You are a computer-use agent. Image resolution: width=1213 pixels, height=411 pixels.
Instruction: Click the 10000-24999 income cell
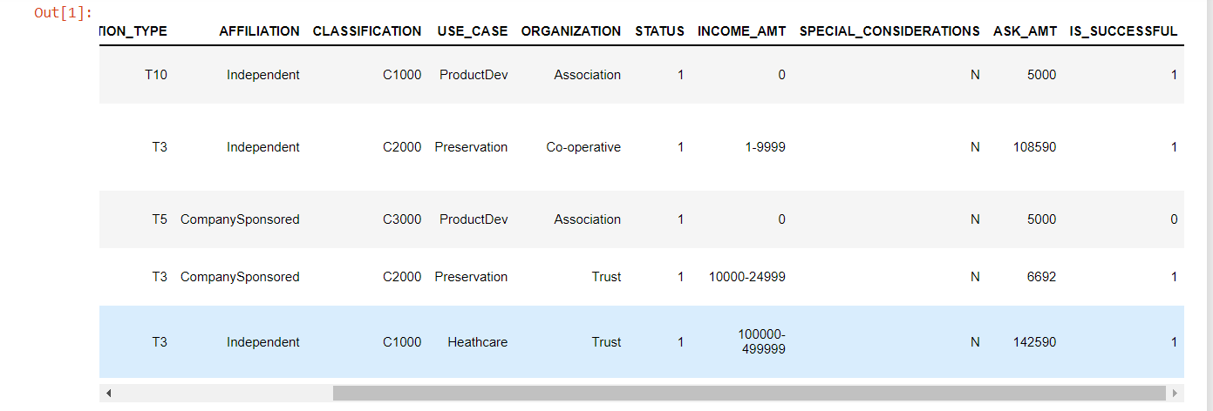[747, 277]
